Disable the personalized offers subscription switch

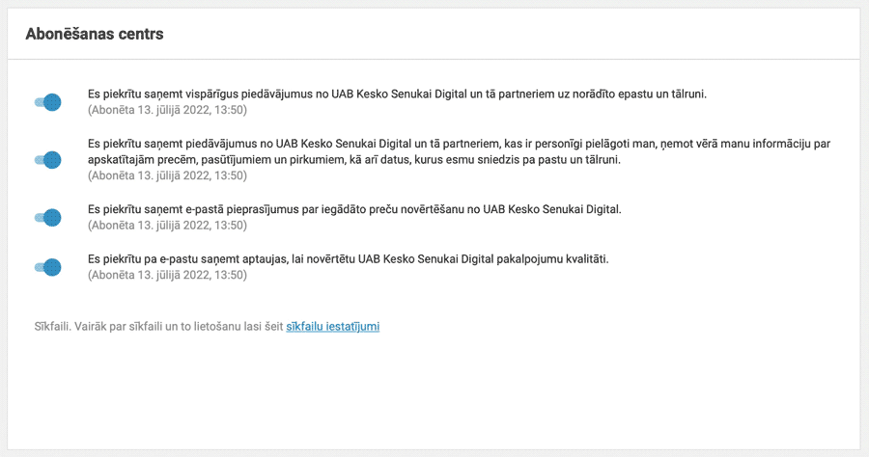pyautogui.click(x=47, y=160)
